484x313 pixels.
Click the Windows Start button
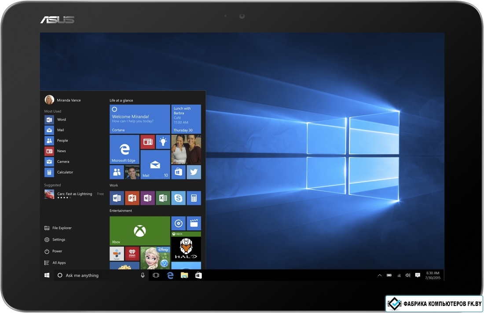(47, 275)
